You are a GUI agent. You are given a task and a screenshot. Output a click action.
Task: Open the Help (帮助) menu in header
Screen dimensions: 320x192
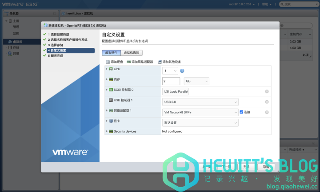267,4
